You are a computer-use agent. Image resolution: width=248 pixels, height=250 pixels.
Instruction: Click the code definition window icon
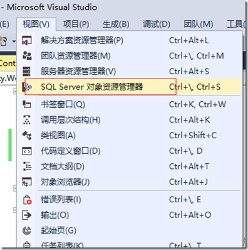click(x=27, y=151)
